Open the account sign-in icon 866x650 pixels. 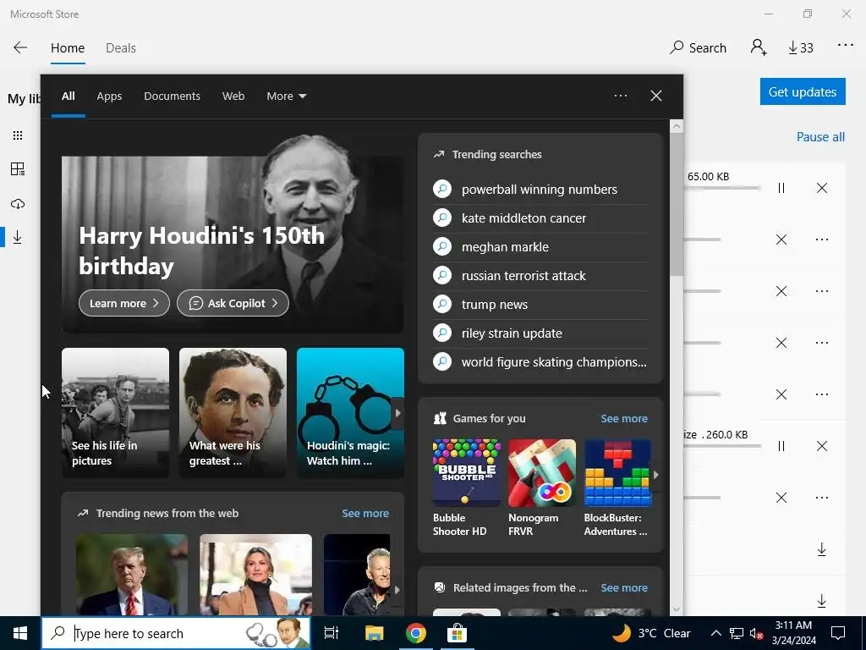759,47
